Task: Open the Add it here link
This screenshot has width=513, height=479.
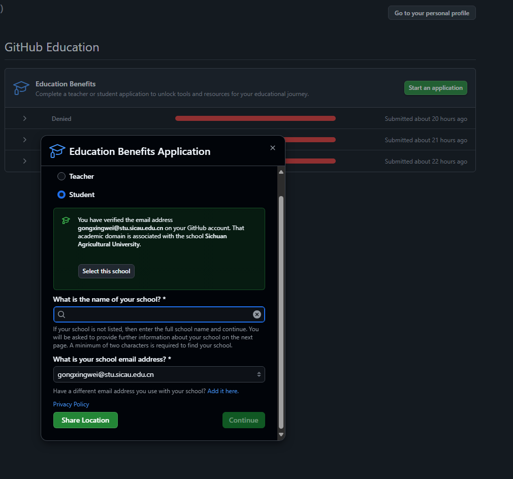Action: [223, 391]
